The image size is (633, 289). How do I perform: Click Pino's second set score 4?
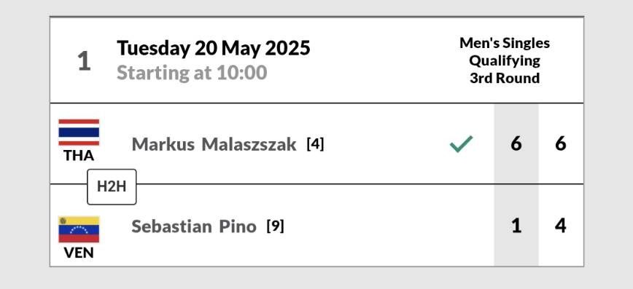(560, 226)
